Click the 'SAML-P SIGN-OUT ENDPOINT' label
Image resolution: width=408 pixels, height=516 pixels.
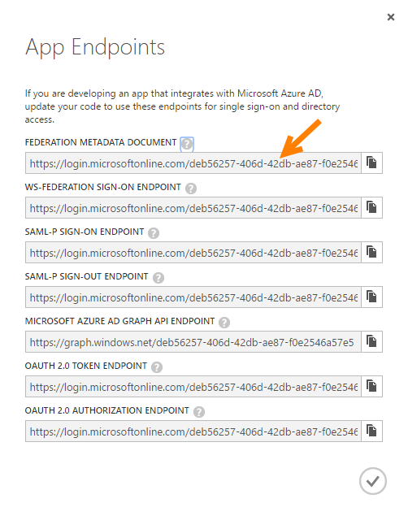point(86,276)
